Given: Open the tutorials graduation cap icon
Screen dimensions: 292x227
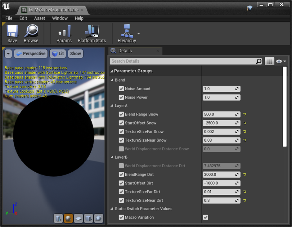Looking at the screenshot, I should pyautogui.click(x=250, y=8).
